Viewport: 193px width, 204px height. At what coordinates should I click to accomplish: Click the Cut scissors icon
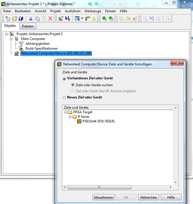(31, 18)
